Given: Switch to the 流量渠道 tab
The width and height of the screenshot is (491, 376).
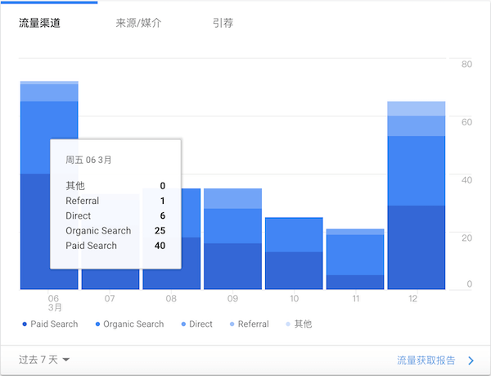Looking at the screenshot, I should point(39,23).
